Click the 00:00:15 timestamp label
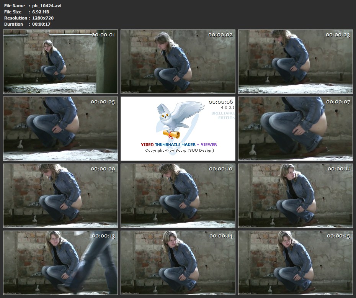 coord(338,236)
